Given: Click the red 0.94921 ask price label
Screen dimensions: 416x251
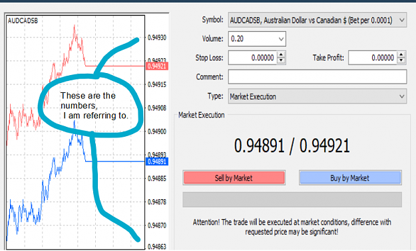Looking at the screenshot, I should point(157,66).
